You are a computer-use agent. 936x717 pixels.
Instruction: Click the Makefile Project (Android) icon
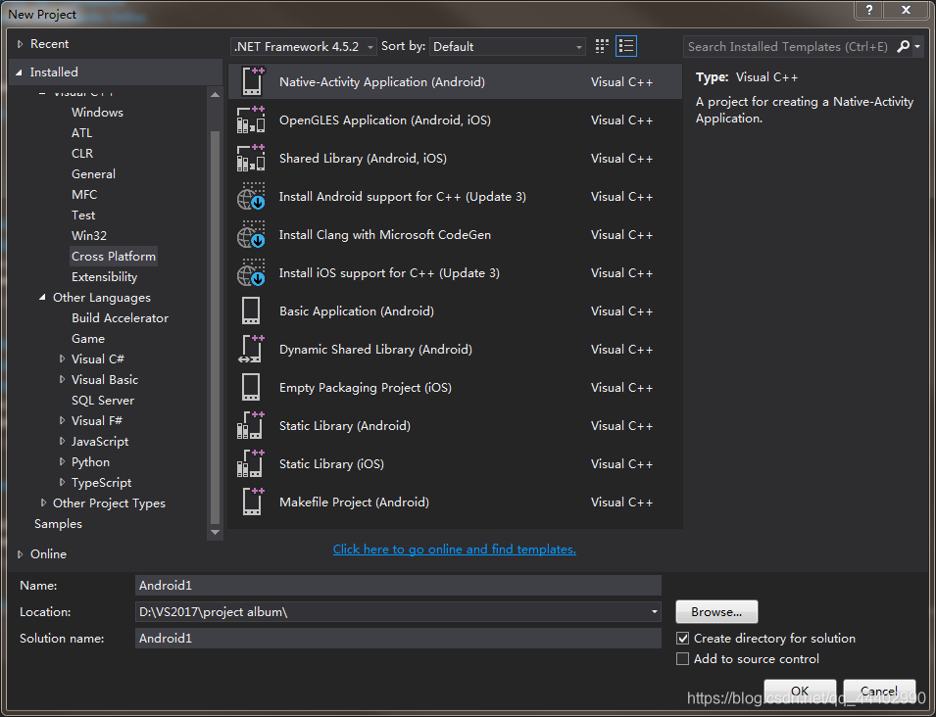point(253,502)
